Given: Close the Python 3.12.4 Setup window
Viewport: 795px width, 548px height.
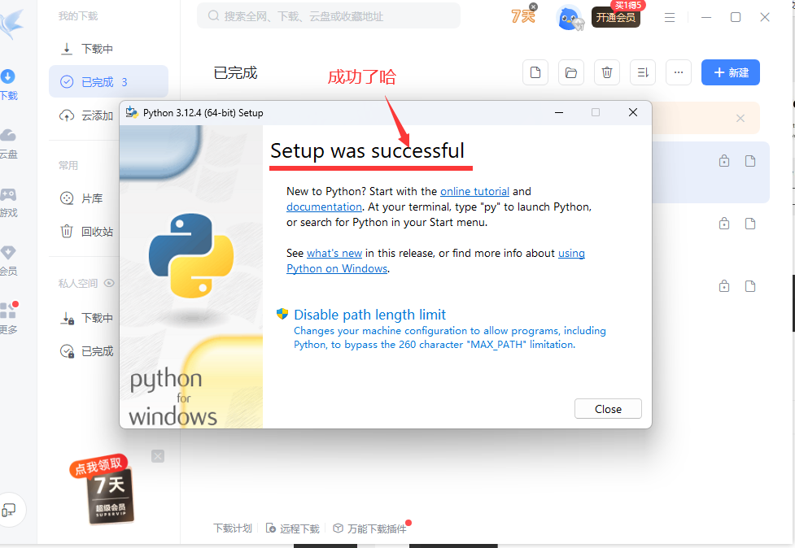Looking at the screenshot, I should pos(633,112).
